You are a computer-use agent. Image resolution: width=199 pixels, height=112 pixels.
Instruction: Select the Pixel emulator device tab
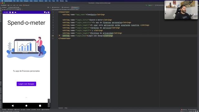[x=14, y=7]
